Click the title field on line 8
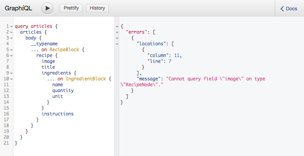This screenshot has width=304, height=156. (48, 67)
